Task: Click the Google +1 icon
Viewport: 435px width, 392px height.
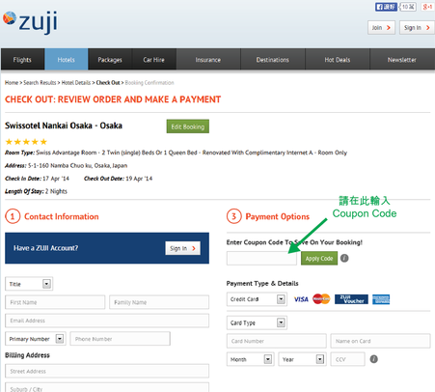Action: click(427, 7)
